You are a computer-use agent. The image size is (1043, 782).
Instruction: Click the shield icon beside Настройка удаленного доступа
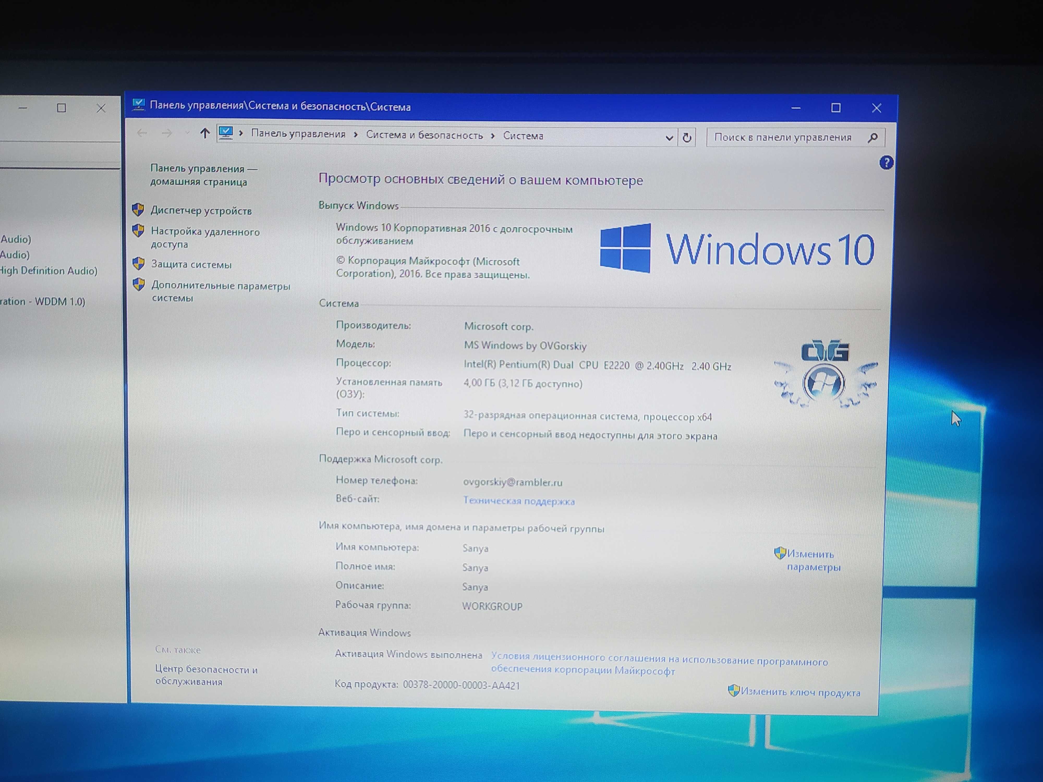138,230
